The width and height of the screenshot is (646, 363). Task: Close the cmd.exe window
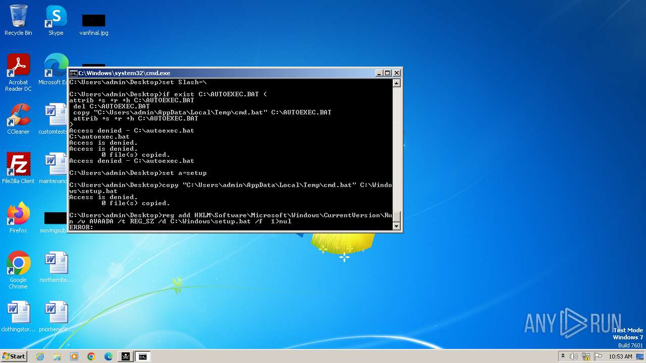click(x=397, y=73)
